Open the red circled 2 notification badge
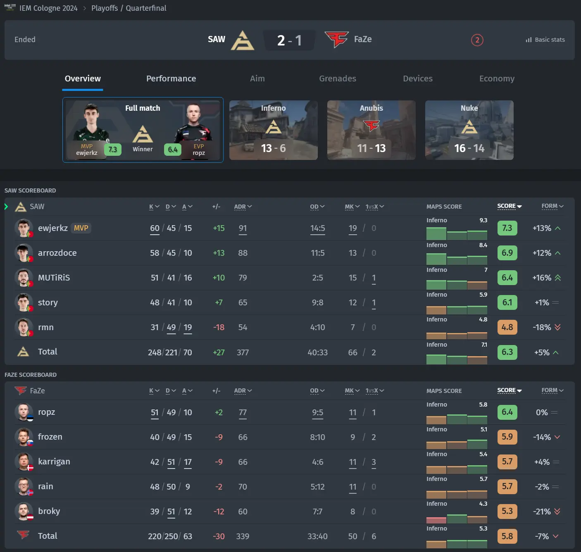The image size is (581, 552). pos(477,40)
